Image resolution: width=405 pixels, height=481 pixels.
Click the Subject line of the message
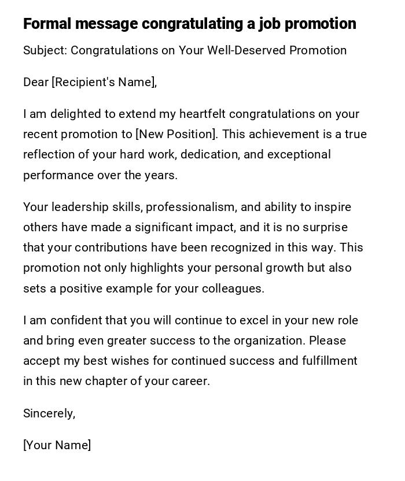tap(185, 50)
